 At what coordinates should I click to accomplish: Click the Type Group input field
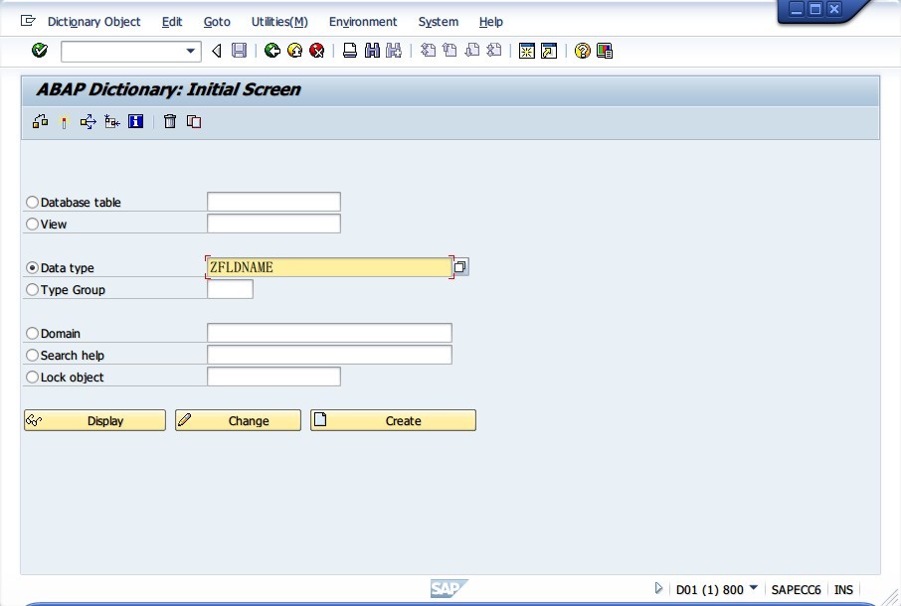pos(230,289)
